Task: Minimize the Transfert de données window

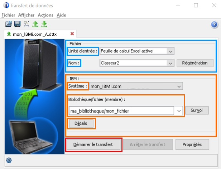Action: 178,5
